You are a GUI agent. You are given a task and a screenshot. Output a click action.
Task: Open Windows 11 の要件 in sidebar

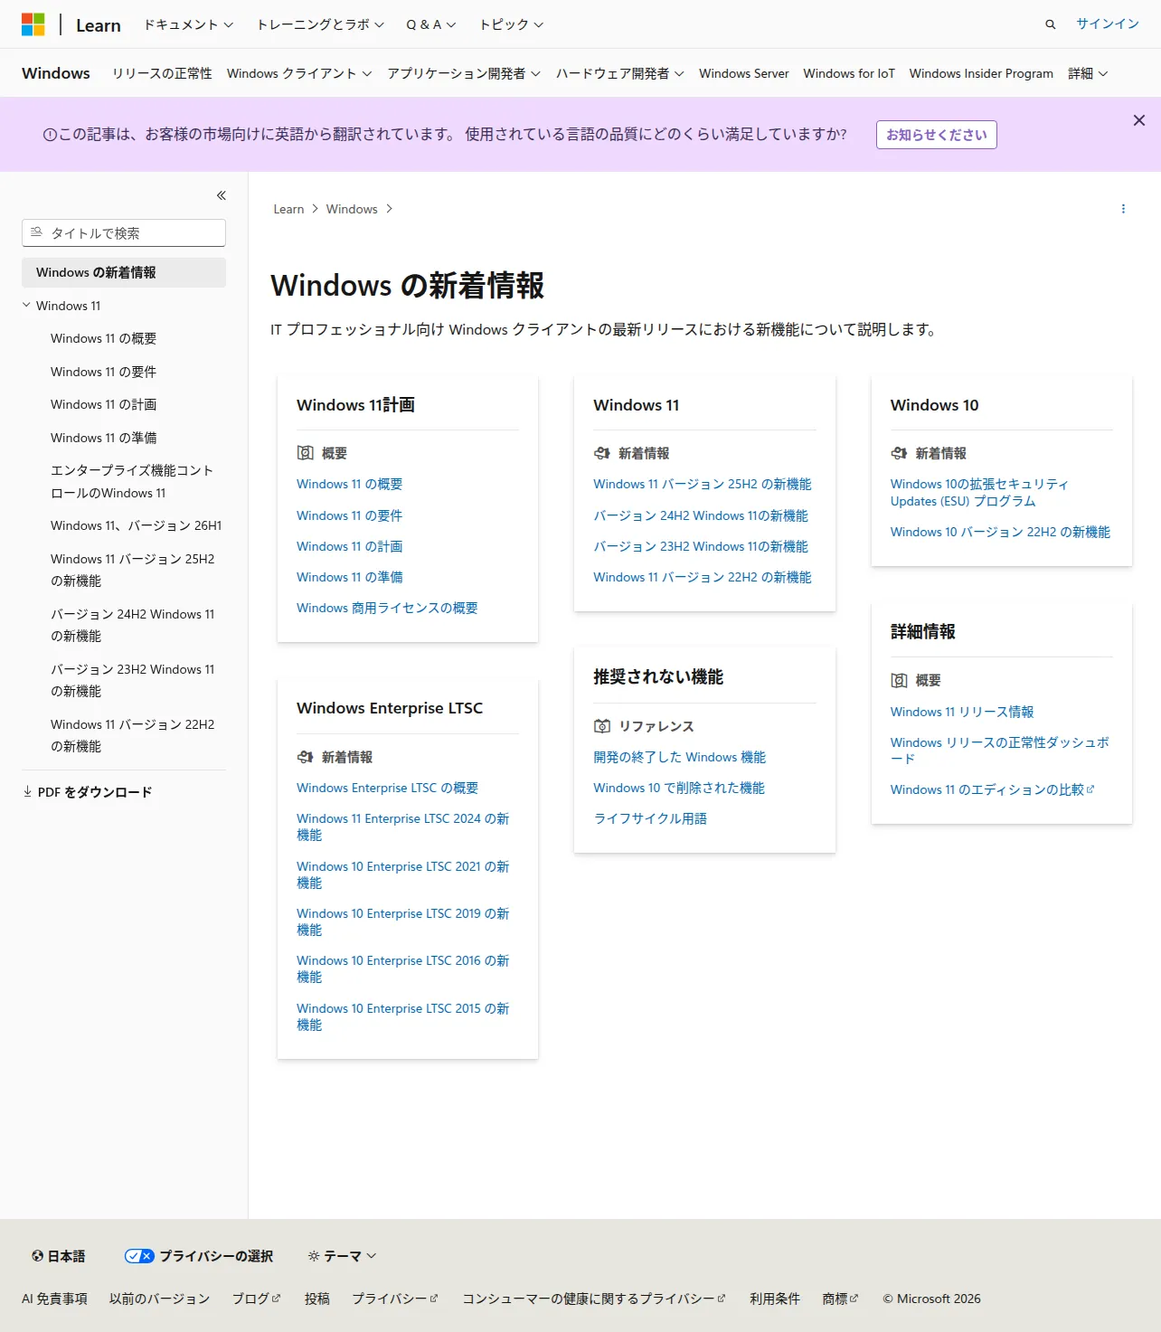[103, 372]
